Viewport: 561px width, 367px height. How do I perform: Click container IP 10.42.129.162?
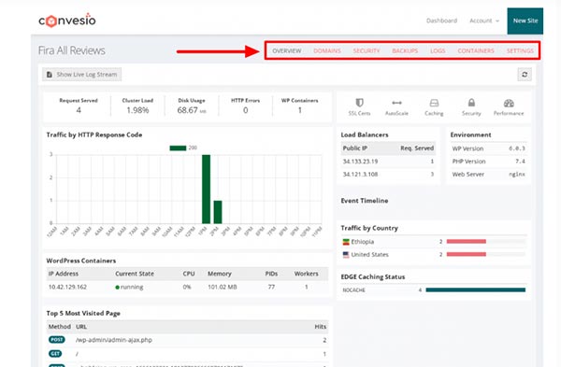coord(67,287)
